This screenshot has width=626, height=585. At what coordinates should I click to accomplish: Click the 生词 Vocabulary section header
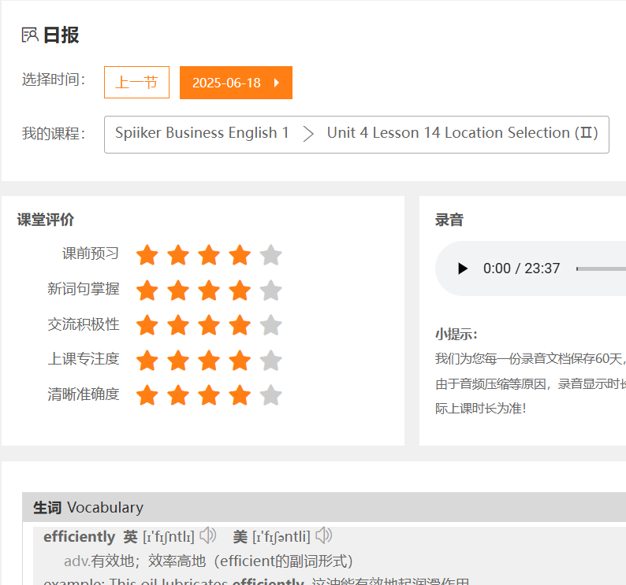(x=88, y=508)
